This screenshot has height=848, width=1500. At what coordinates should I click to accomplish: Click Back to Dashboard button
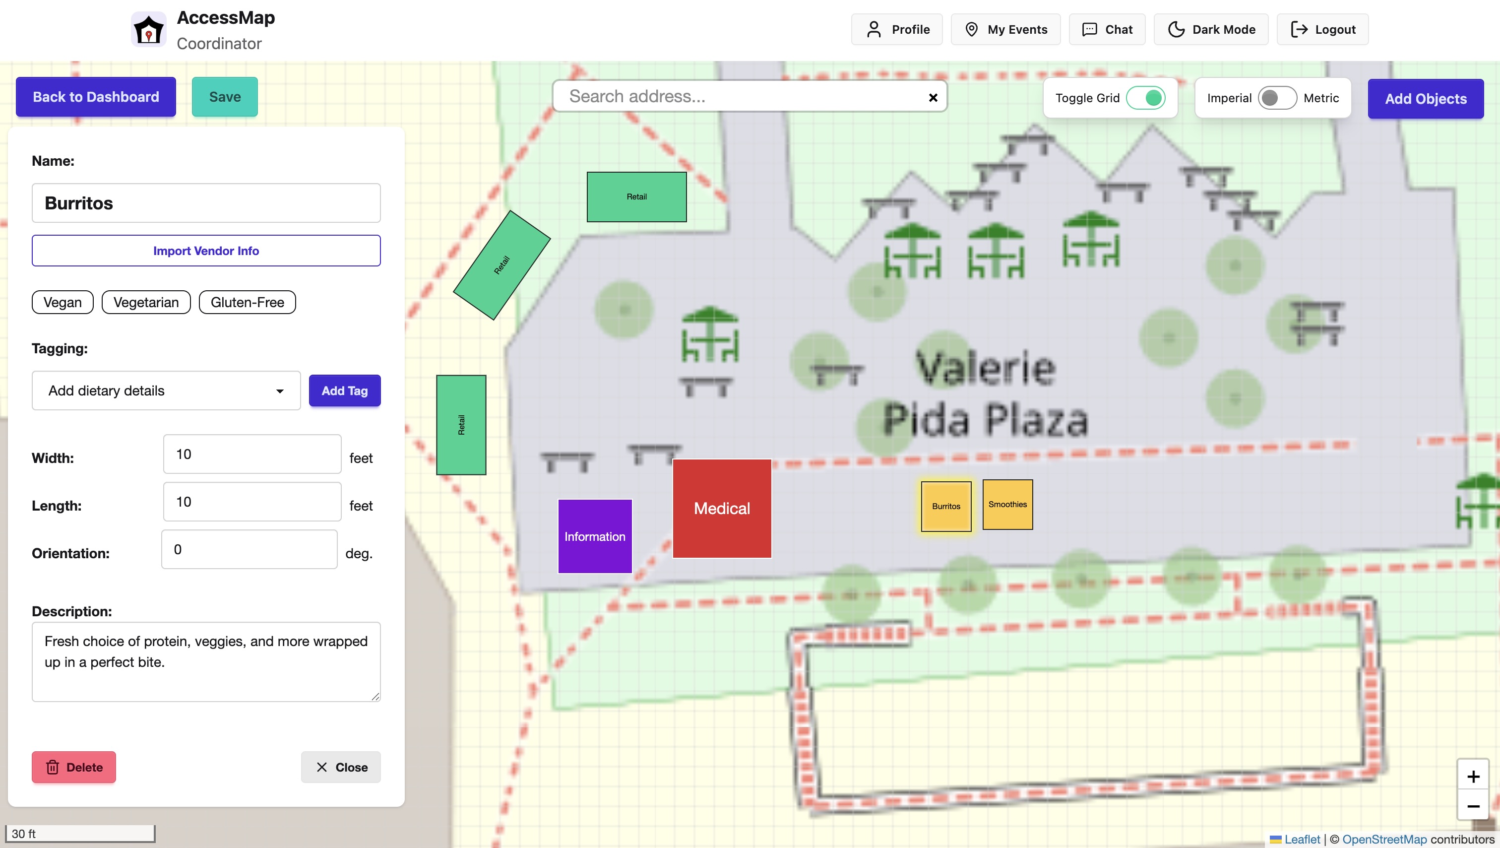96,97
